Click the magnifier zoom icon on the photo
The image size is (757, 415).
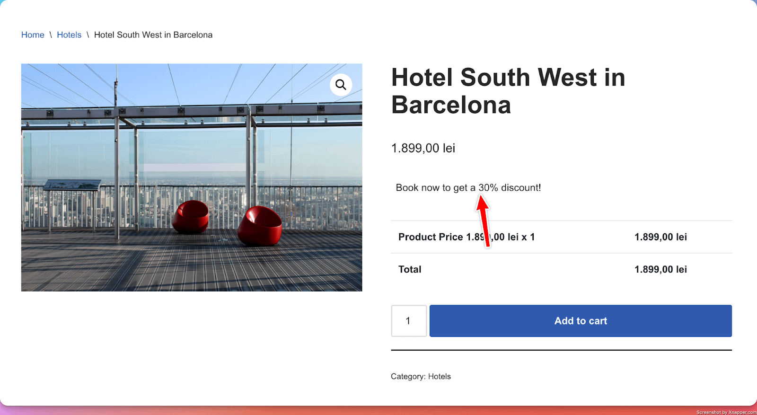point(341,85)
